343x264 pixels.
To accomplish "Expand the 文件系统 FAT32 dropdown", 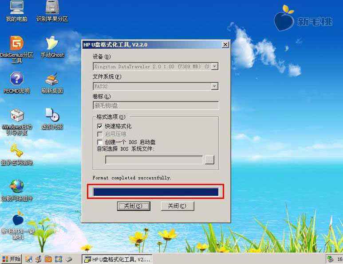I will 215,86.
